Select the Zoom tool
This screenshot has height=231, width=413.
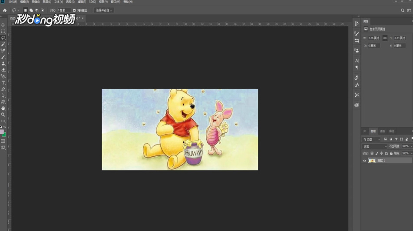3,115
